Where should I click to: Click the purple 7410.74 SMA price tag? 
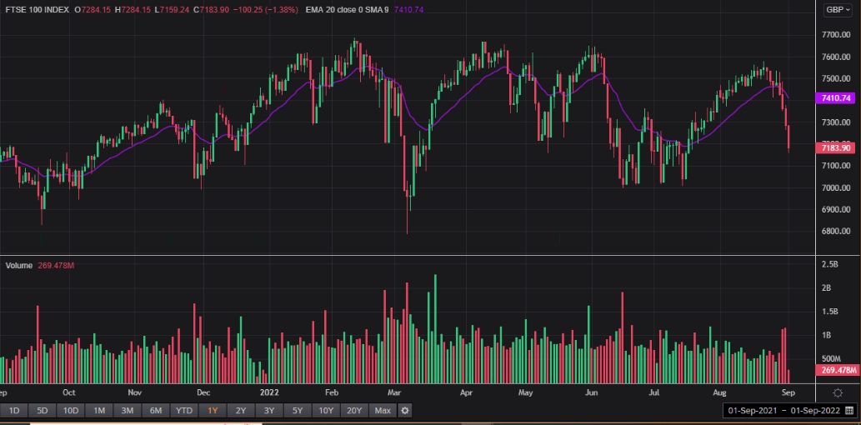click(x=836, y=98)
